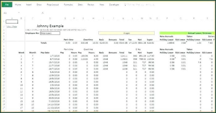Select pay date 15/7/2016
Screen dimensions: 216x113
(x=54, y=62)
